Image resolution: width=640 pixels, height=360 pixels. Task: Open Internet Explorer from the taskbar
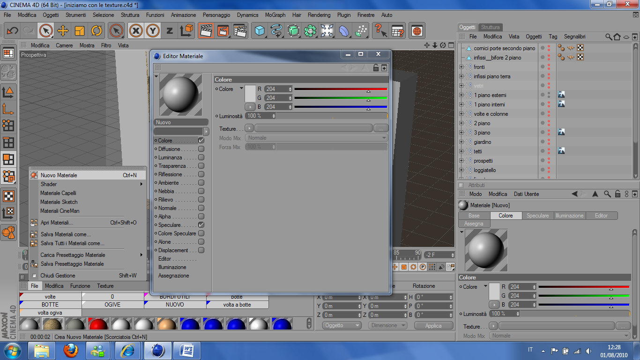pos(128,350)
